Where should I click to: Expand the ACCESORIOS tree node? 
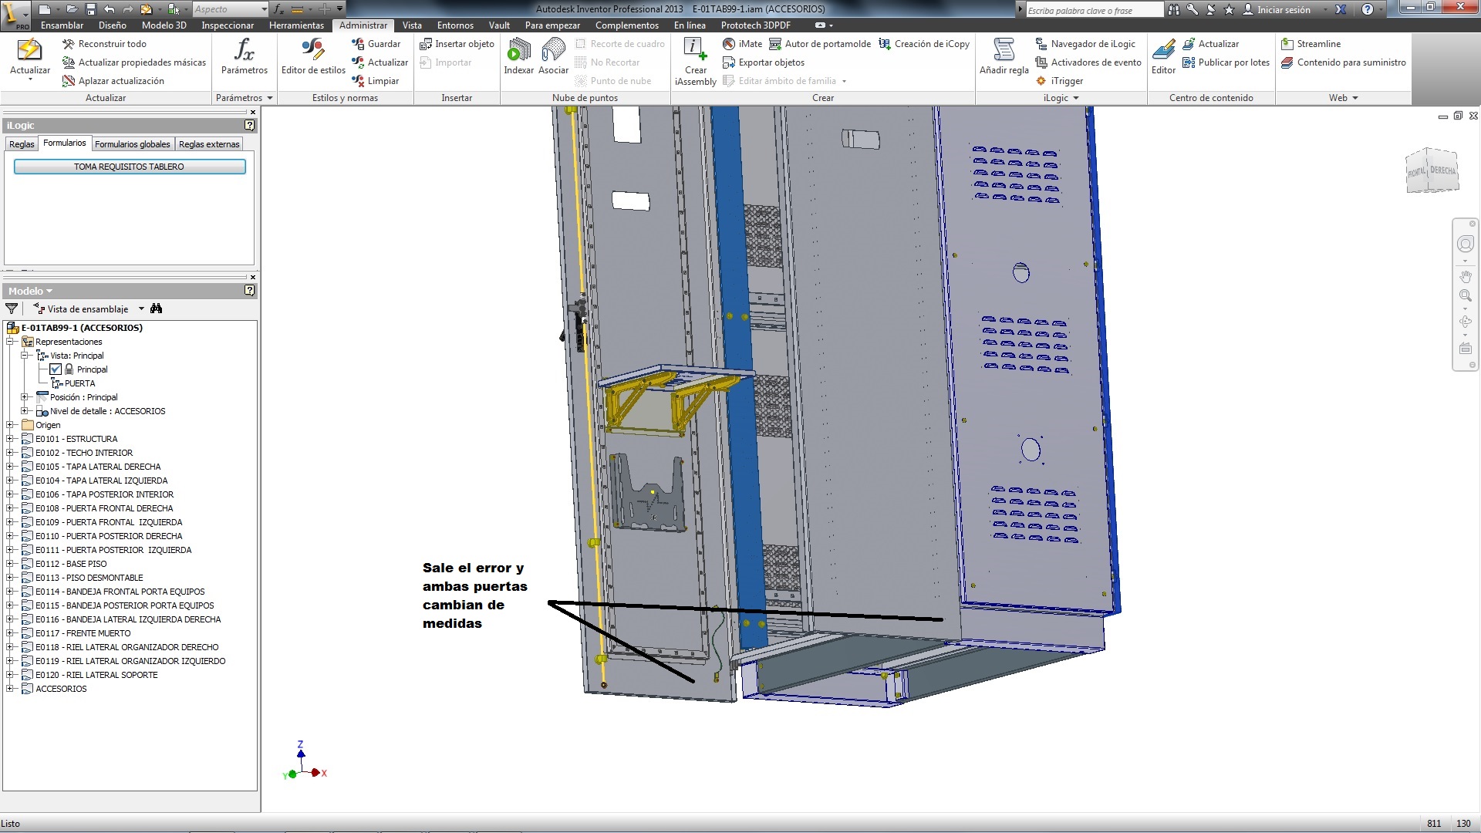pyautogui.click(x=10, y=689)
